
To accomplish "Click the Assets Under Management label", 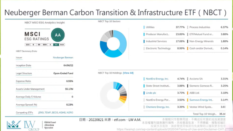I will point(30,89).
